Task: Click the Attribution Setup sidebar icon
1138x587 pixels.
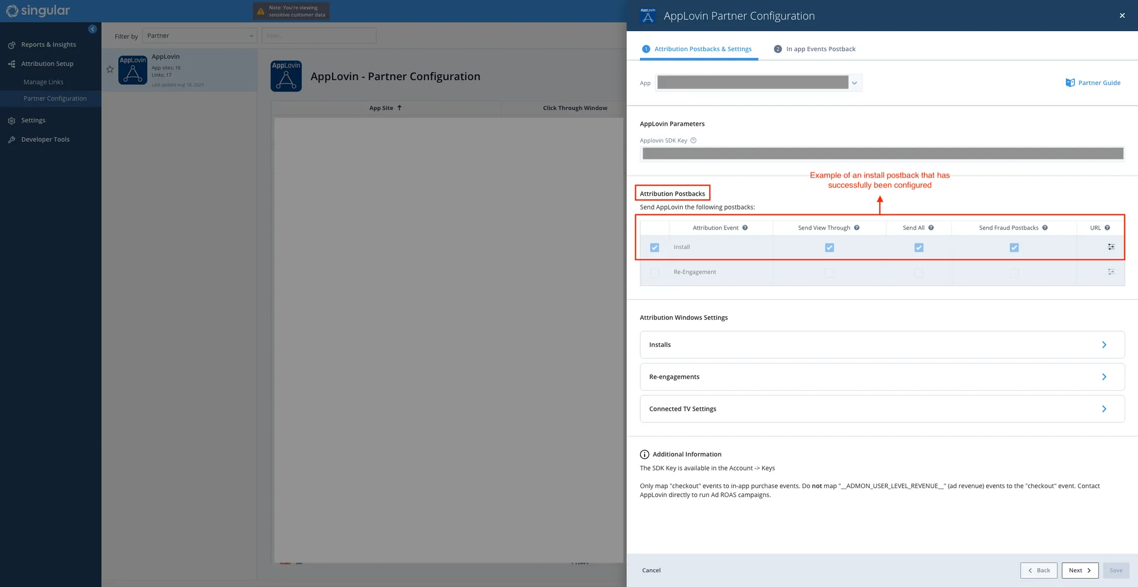Action: [12, 64]
